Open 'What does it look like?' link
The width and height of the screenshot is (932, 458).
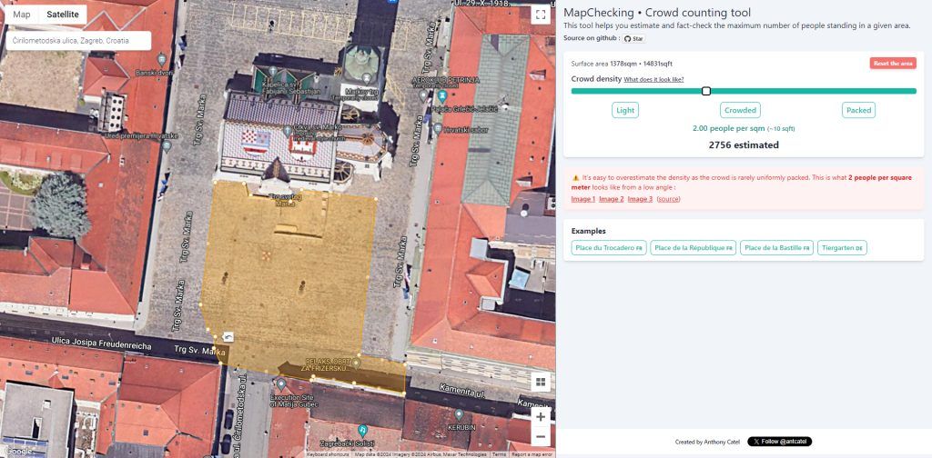pyautogui.click(x=653, y=79)
